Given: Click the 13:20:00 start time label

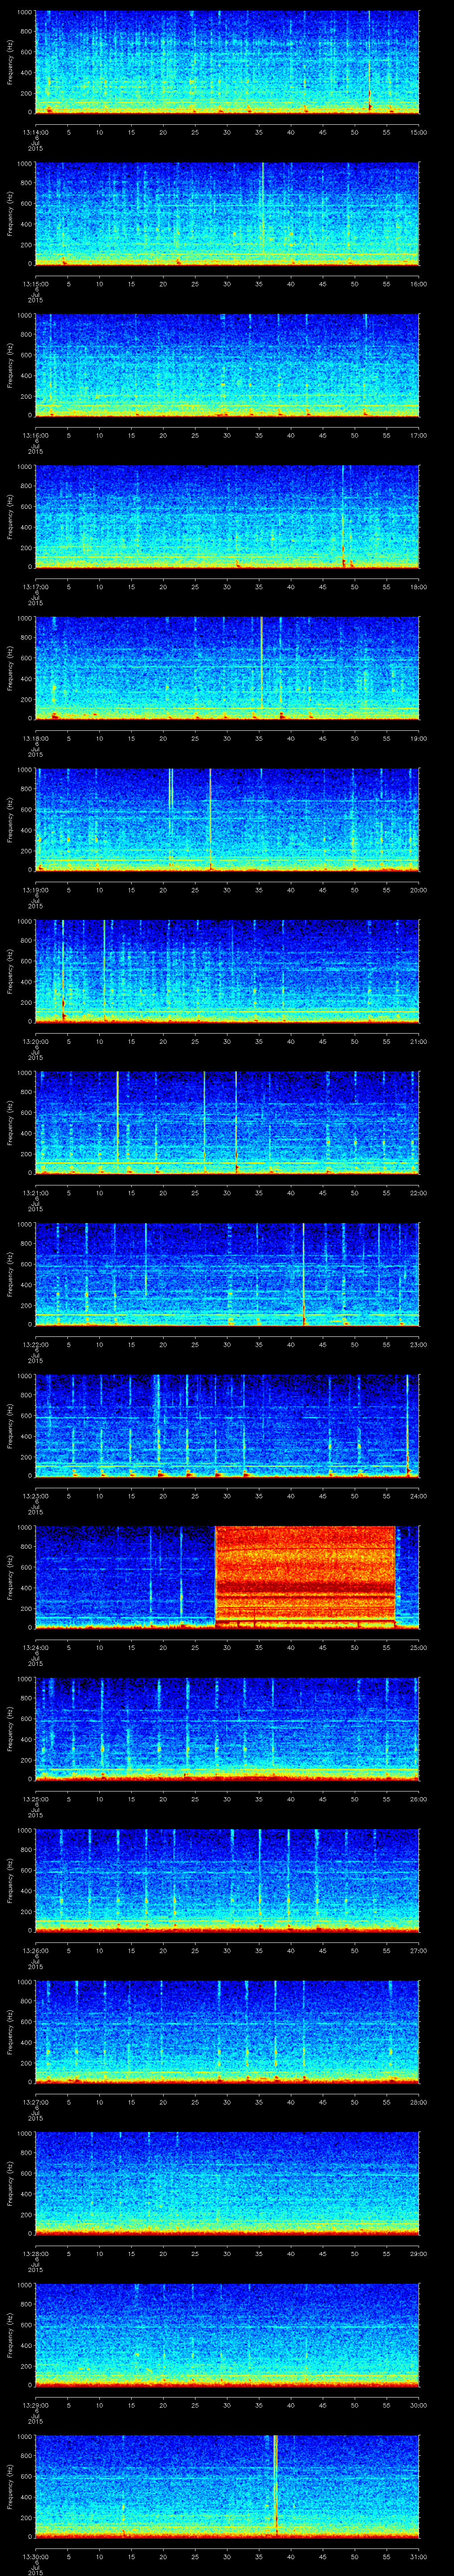Looking at the screenshot, I should (x=35, y=1041).
